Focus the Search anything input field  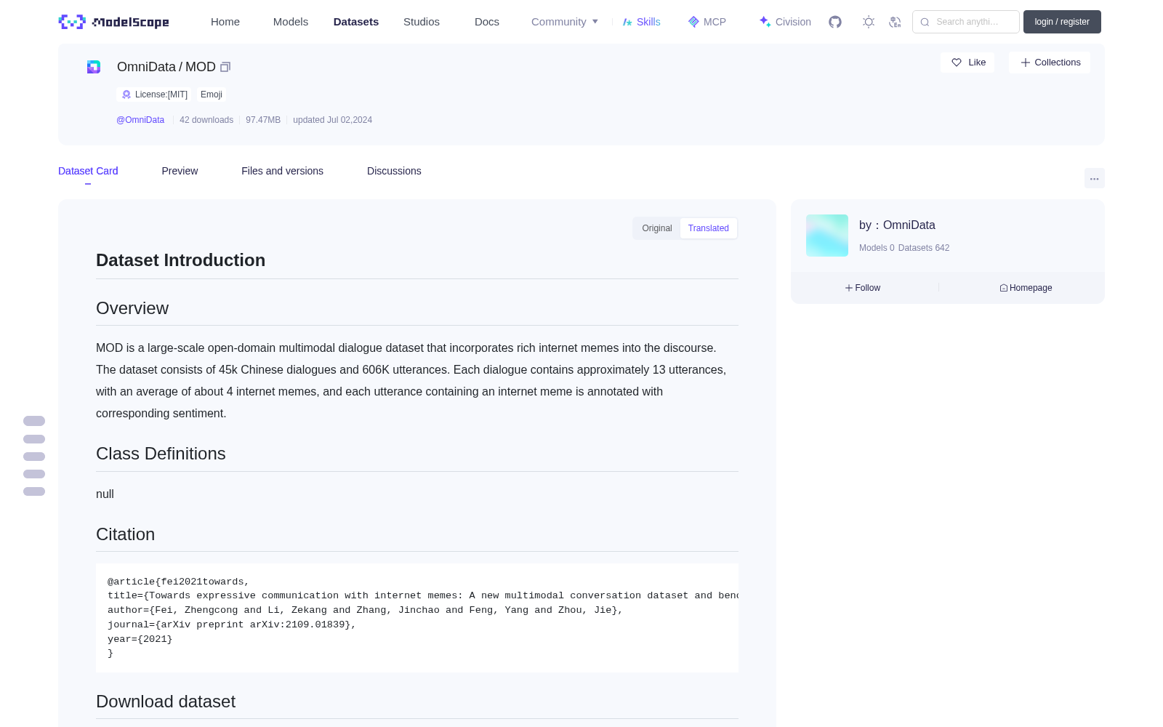(966, 22)
